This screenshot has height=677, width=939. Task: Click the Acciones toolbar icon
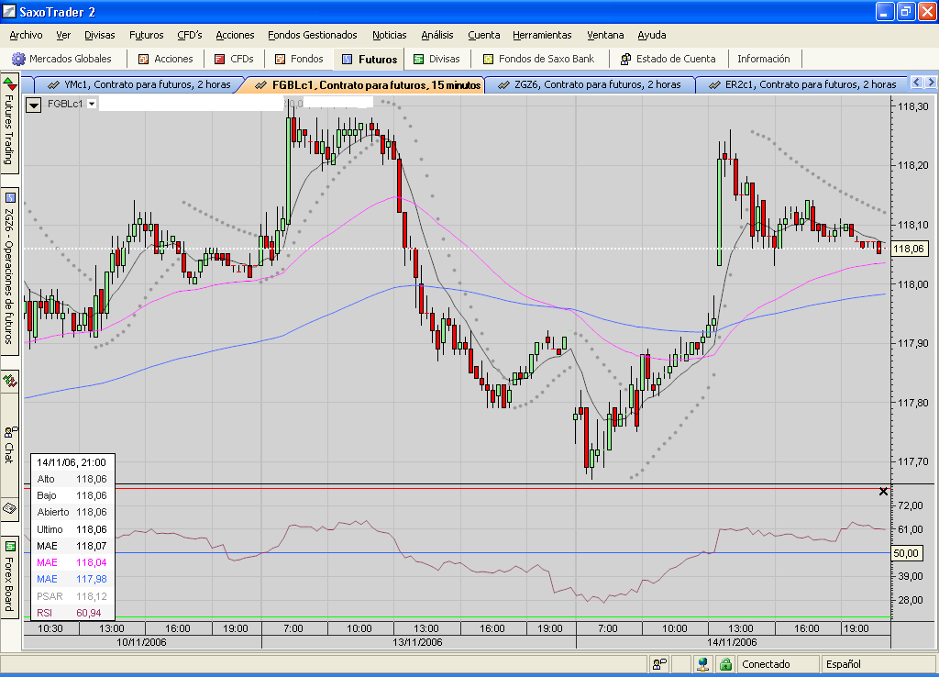click(x=143, y=59)
